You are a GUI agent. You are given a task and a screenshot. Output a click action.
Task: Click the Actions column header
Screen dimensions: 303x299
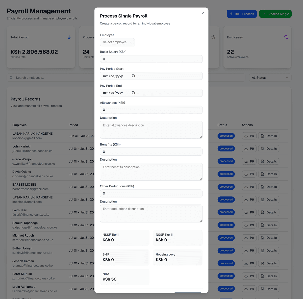tap(247, 125)
